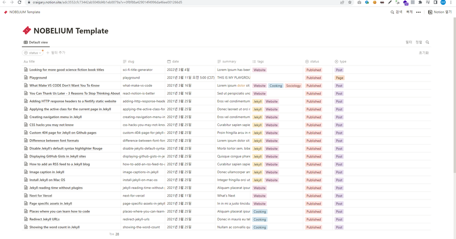Open the 필터 filter menu
The width and height of the screenshot is (456, 239).
[409, 42]
